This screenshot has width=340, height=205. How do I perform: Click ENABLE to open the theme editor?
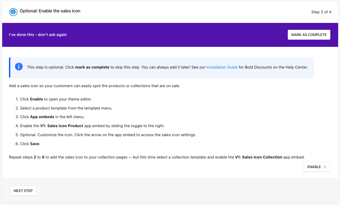(x=317, y=167)
